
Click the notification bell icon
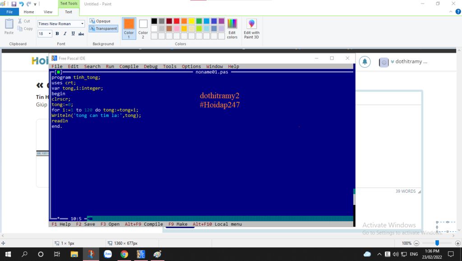click(365, 61)
